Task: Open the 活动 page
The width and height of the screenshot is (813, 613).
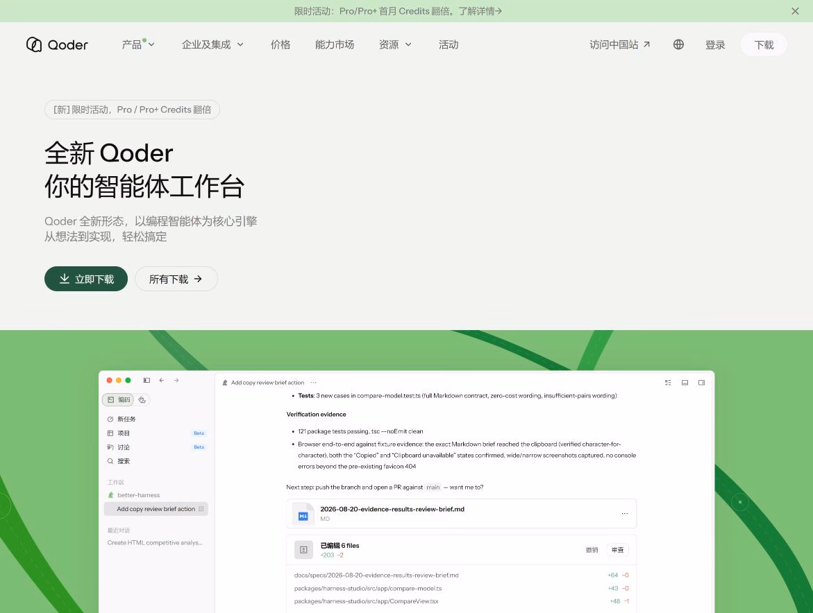Action: point(449,44)
